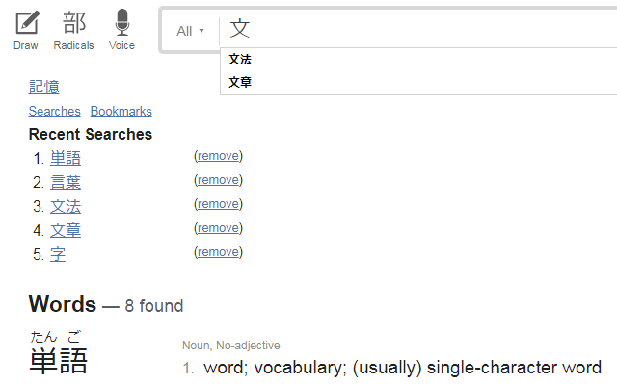
Task: Open recent search 文章 in list
Action: [66, 230]
